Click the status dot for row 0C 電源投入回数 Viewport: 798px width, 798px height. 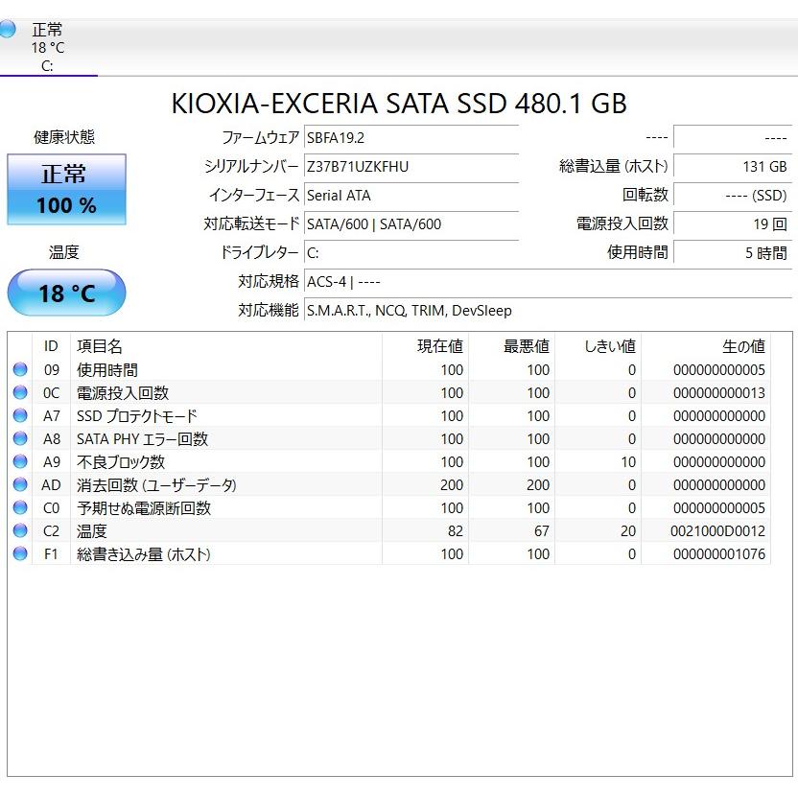point(20,392)
